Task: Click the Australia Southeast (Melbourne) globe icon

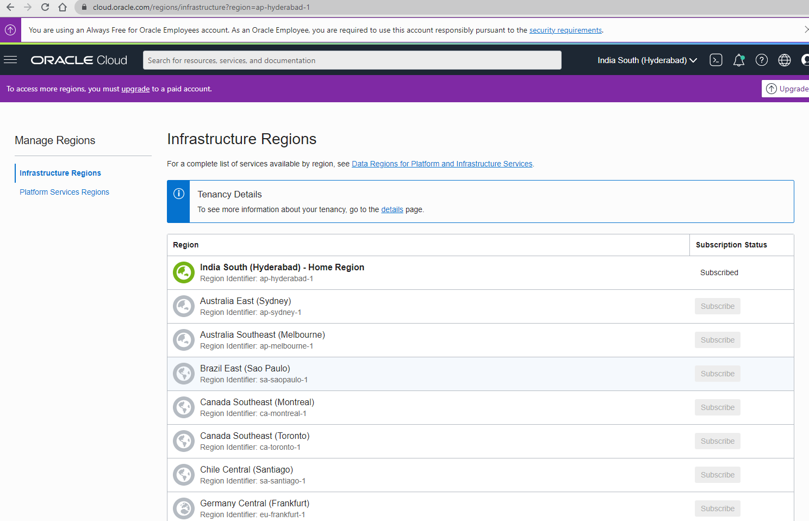Action: click(x=184, y=340)
